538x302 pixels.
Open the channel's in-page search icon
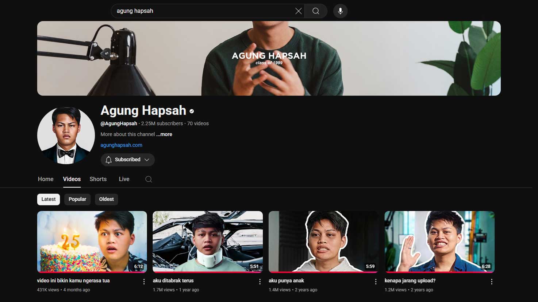[x=149, y=179]
